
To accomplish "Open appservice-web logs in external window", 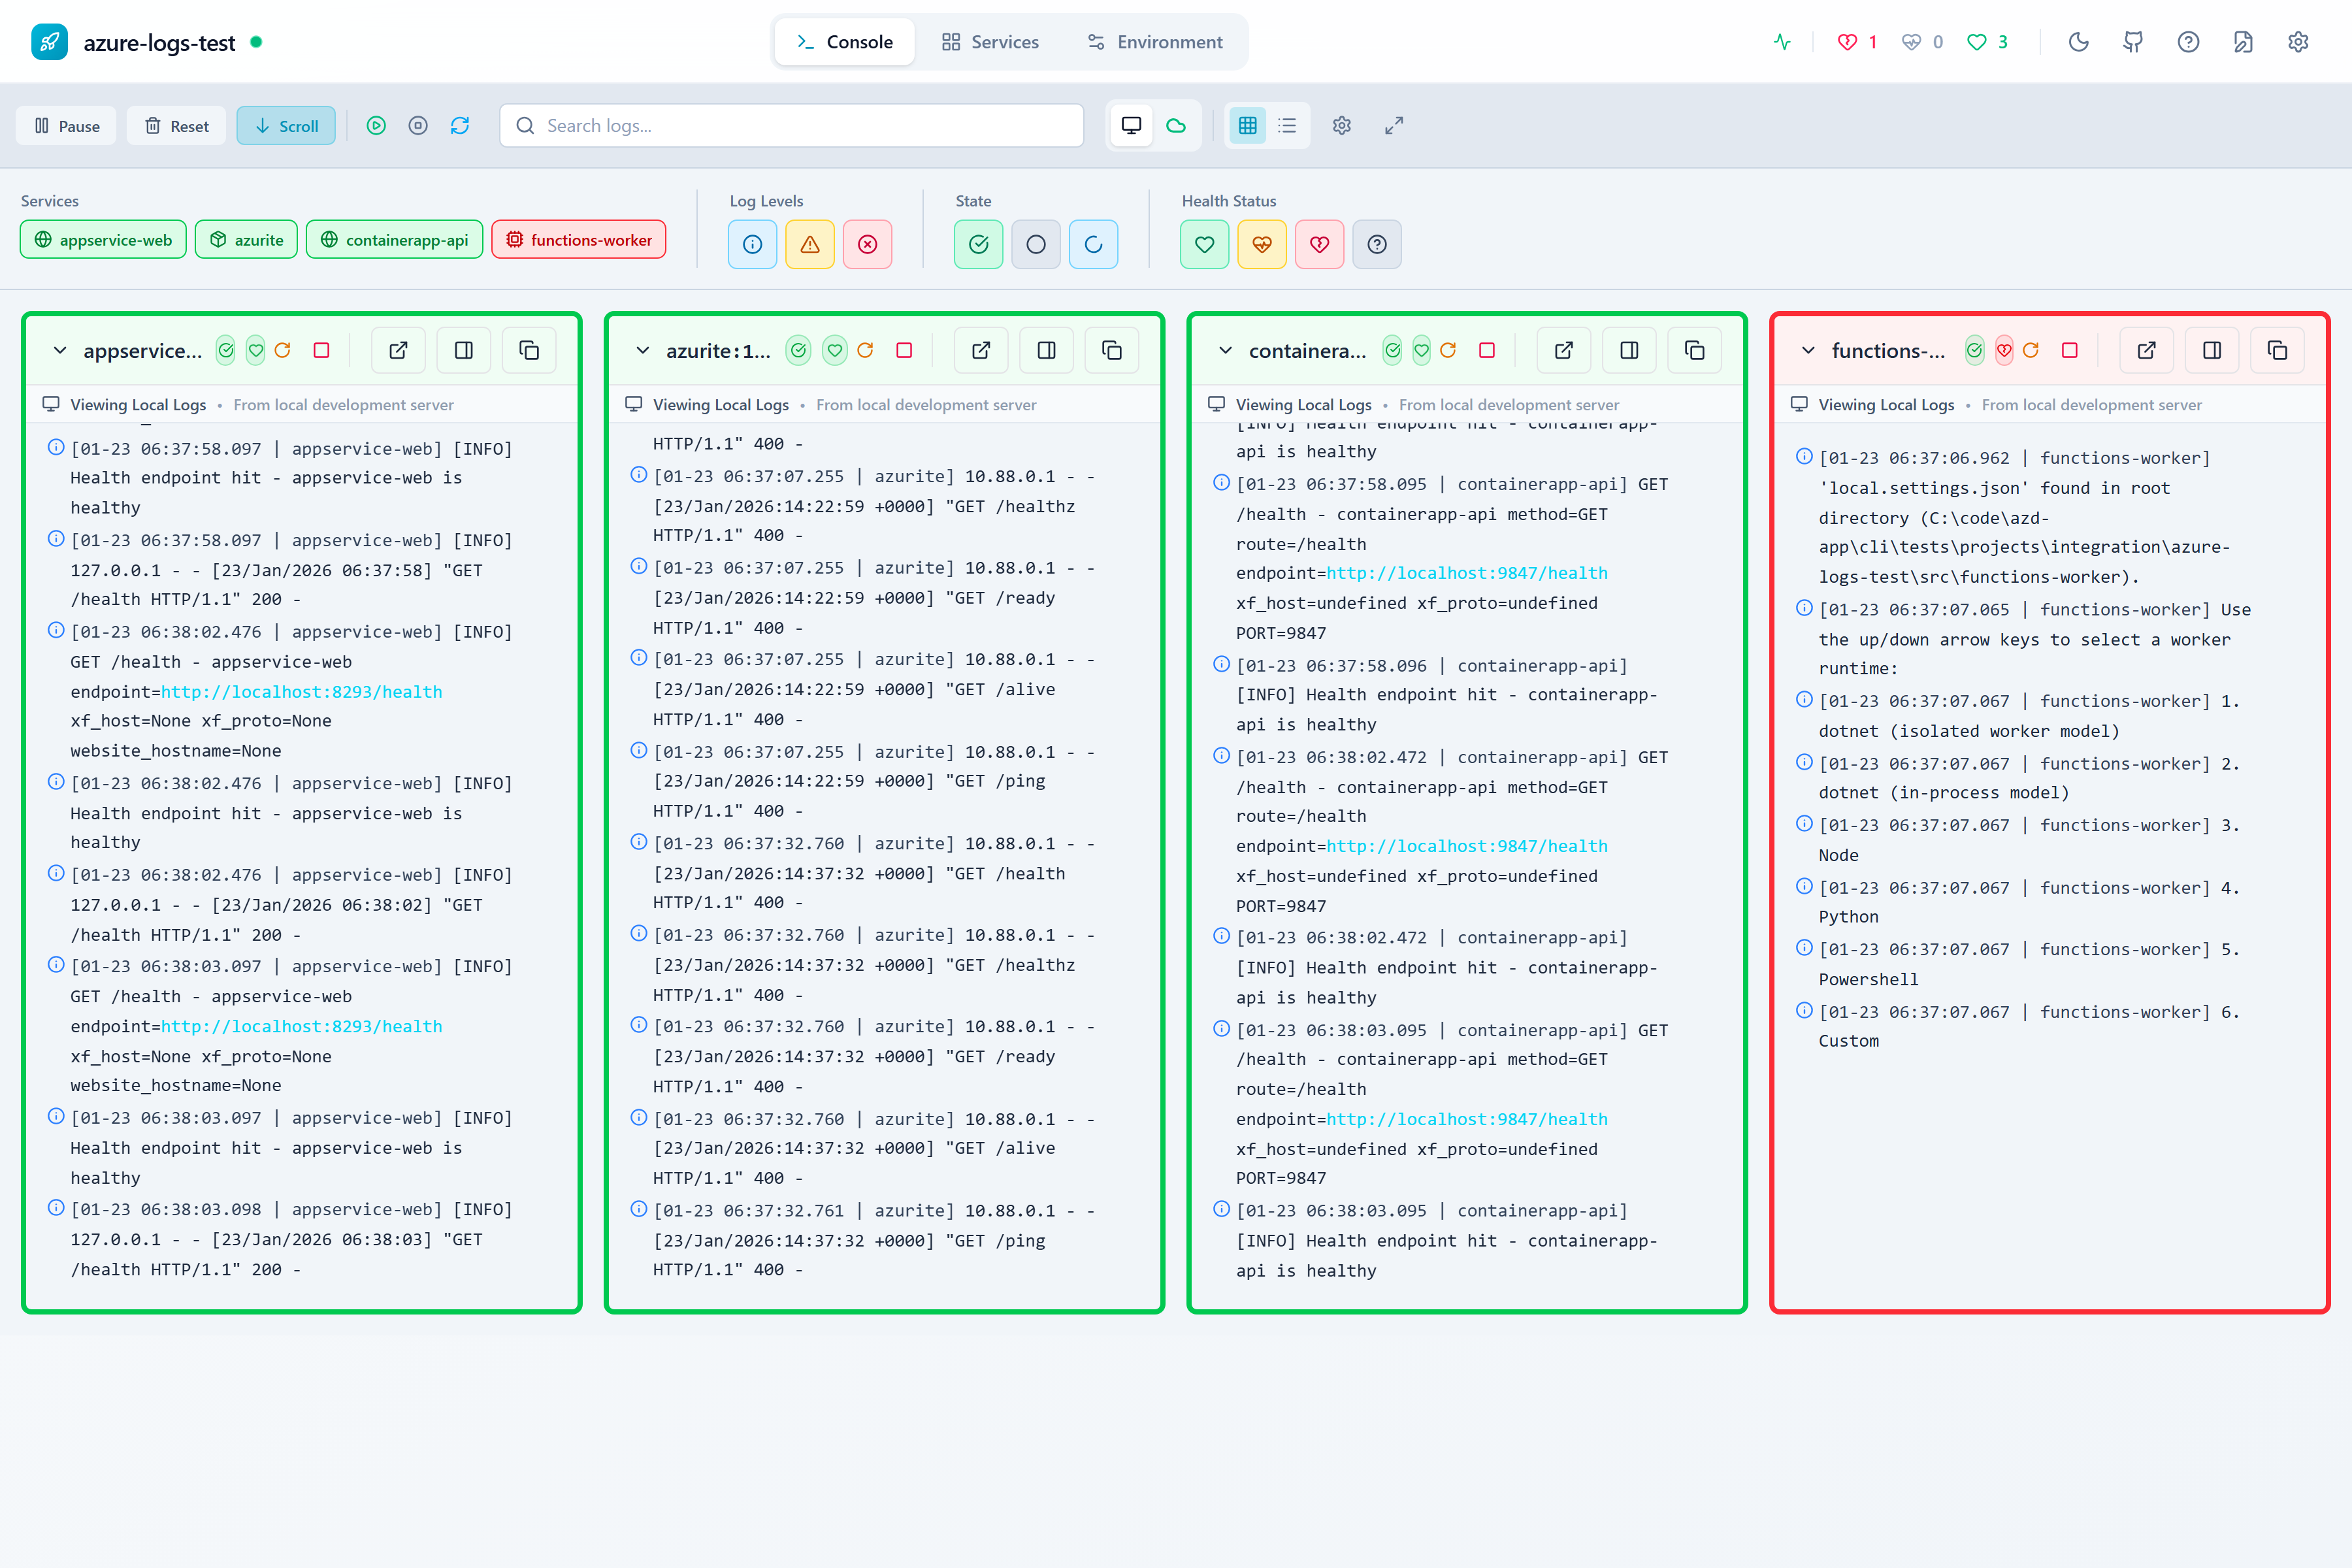I will coord(397,350).
